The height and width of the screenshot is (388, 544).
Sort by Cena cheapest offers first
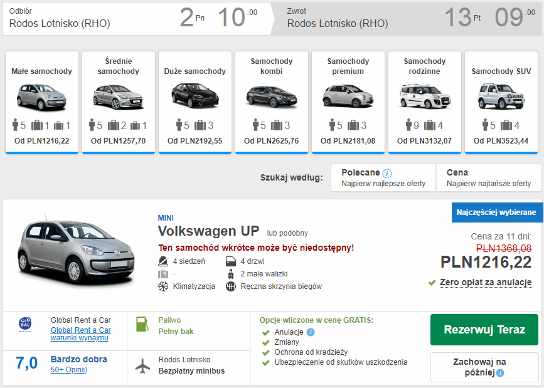pos(489,178)
